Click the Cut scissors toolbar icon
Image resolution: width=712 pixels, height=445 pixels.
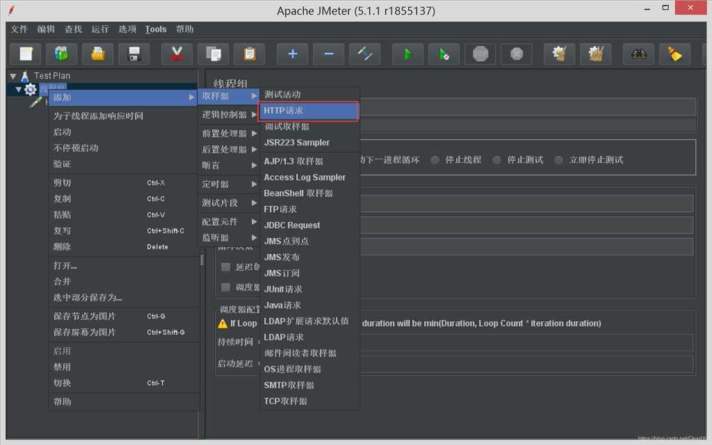(177, 54)
